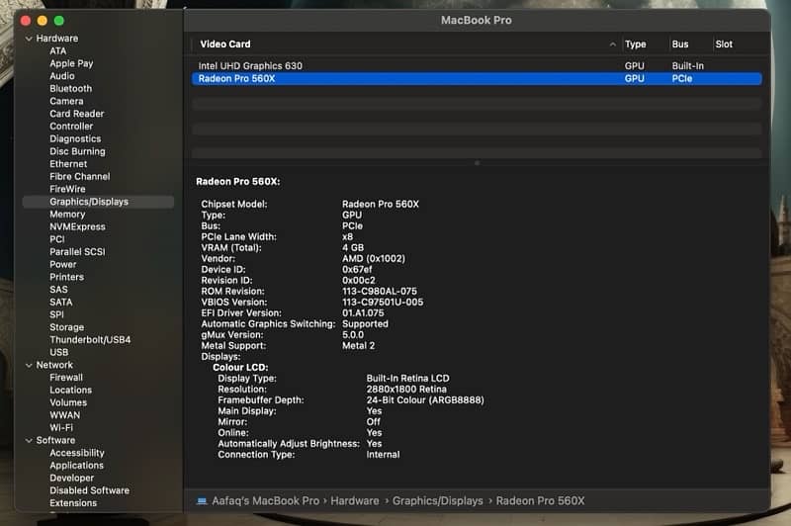
Task: Click Aafaq's MacBook Pro in path bar
Action: [x=265, y=501]
